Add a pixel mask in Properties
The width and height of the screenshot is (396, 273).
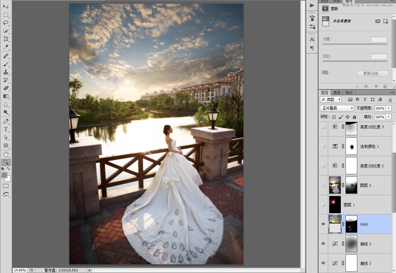point(378,21)
